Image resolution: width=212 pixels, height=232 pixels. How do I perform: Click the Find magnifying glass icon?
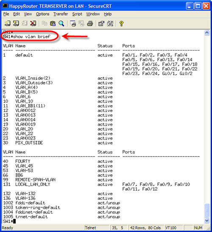pos(61,23)
